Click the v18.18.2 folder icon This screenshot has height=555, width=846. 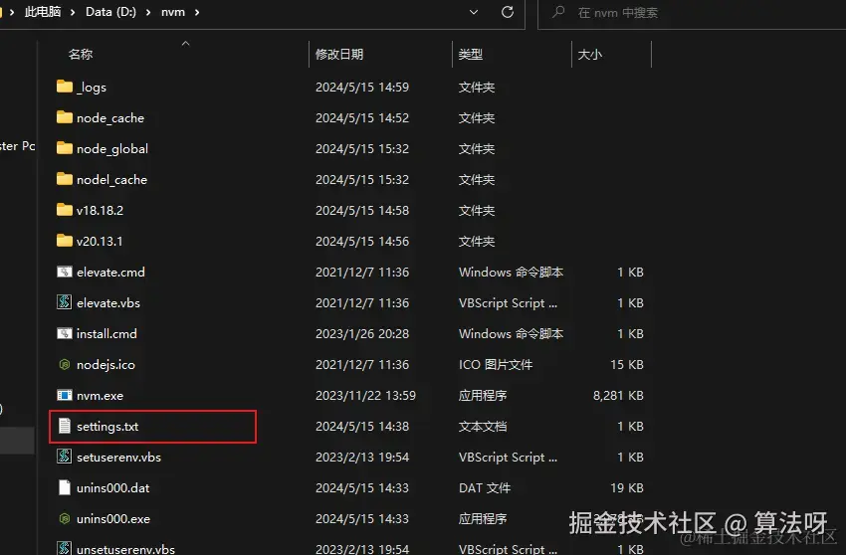(x=65, y=209)
